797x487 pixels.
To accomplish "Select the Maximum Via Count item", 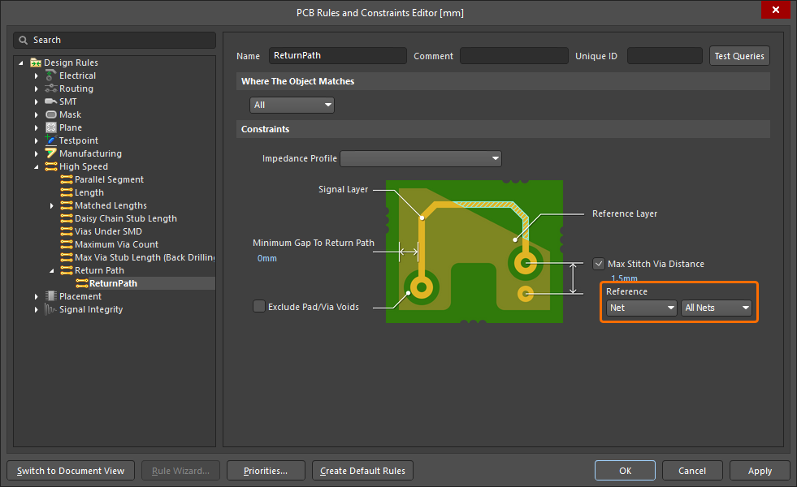I will click(x=116, y=244).
